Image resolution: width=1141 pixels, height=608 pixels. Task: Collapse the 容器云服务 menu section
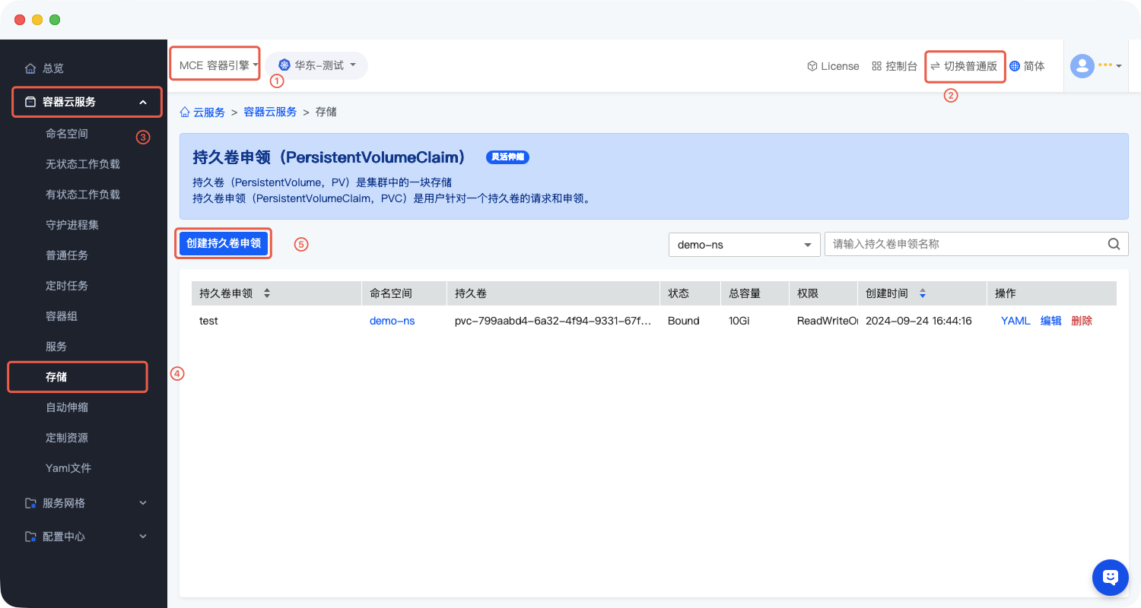click(x=142, y=102)
